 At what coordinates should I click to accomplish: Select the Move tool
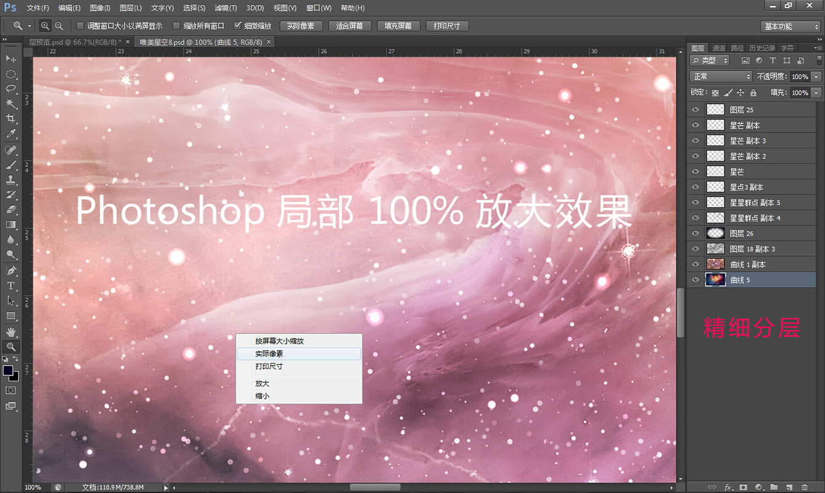point(11,59)
